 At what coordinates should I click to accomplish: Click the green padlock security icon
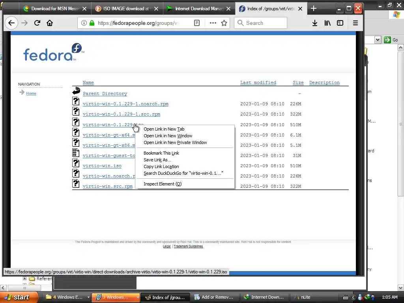coord(92,23)
